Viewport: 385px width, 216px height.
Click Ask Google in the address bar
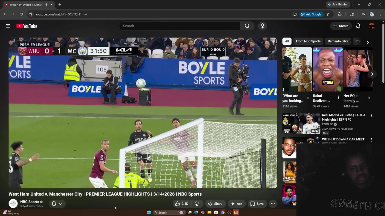point(311,14)
